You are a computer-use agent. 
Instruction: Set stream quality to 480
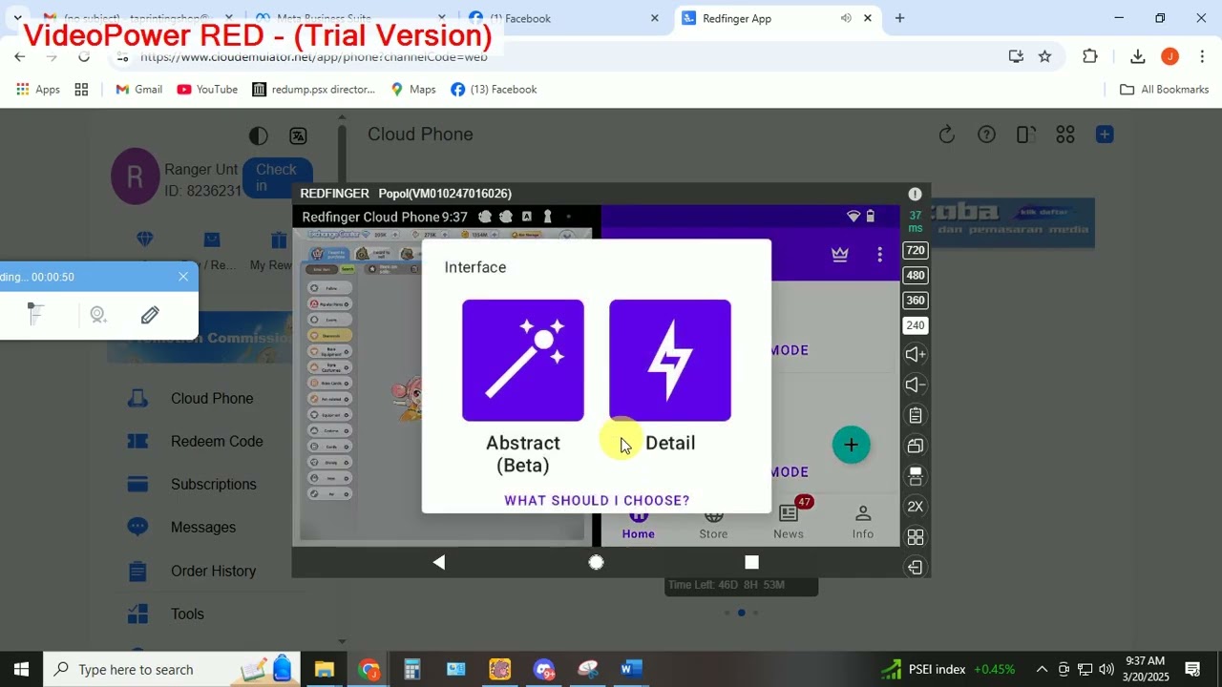[916, 275]
